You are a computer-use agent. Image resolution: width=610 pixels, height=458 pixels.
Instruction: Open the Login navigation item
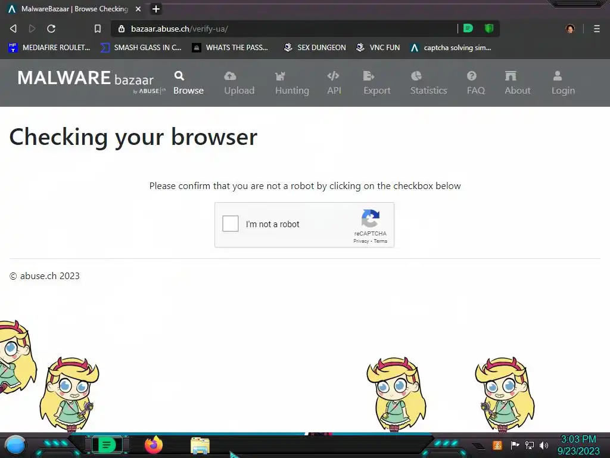563,83
